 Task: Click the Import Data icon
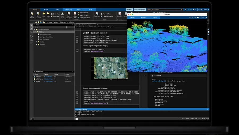point(62,13)
